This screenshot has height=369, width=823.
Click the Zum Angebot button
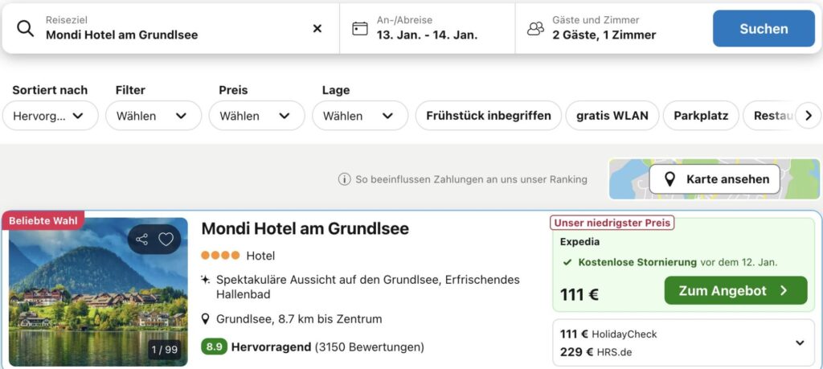pyautogui.click(x=735, y=291)
